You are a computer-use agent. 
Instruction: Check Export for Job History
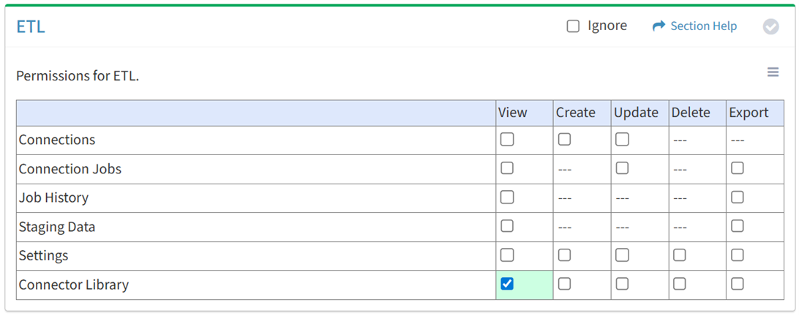click(x=737, y=197)
